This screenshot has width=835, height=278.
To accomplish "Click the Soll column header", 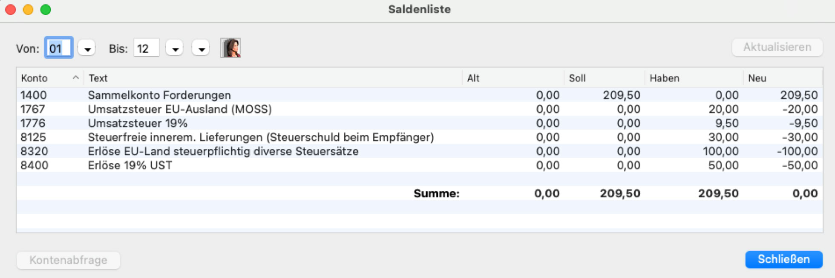I will [x=604, y=78].
